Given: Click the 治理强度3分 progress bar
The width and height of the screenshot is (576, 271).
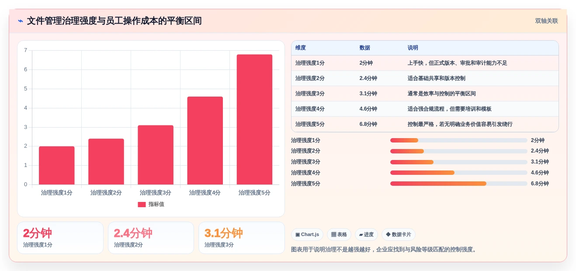Looking at the screenshot, I should [459, 162].
